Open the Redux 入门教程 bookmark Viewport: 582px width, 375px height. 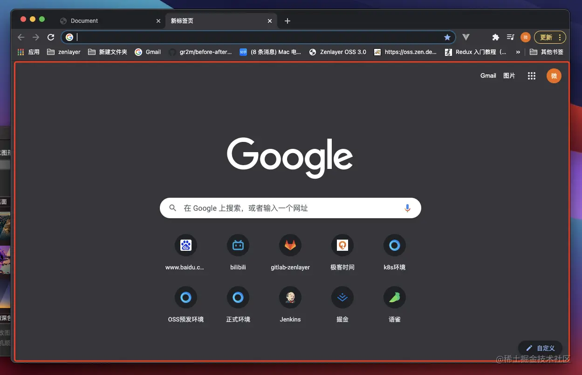[476, 52]
